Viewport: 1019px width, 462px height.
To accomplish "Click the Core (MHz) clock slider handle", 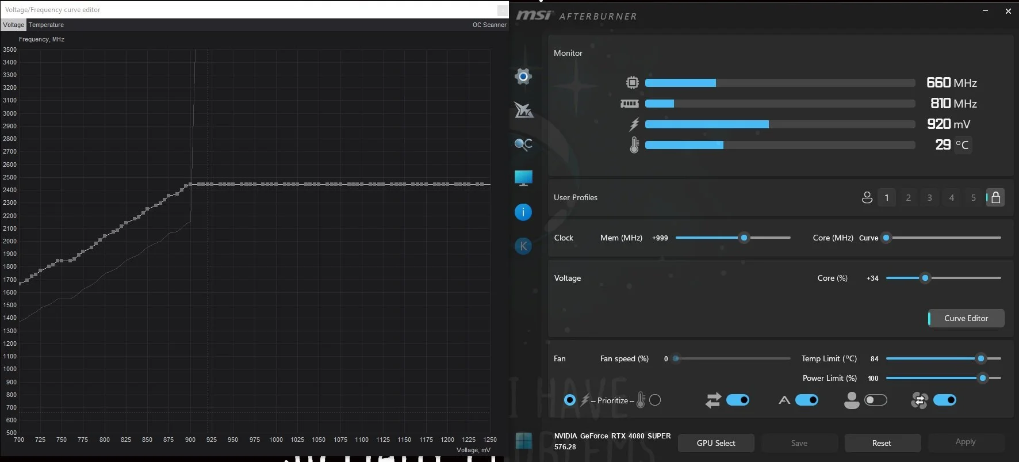I will coord(886,238).
